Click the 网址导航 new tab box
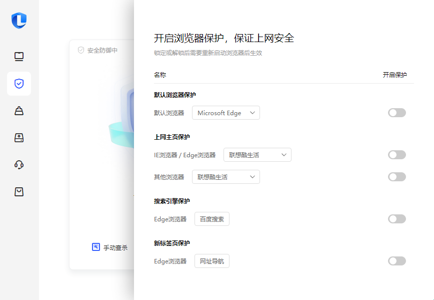The width and height of the screenshot is (434, 300). (211, 261)
